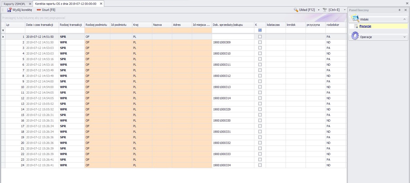
Task: Click the Układ wrench icon
Action: pos(296,10)
